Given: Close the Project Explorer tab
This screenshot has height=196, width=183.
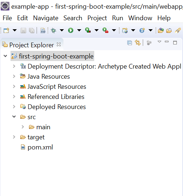Looking at the screenshot, I should [x=59, y=44].
